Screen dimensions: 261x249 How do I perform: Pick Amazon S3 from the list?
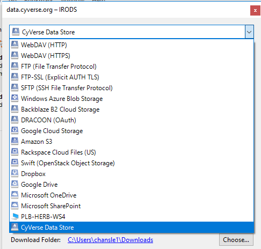(x=132, y=141)
